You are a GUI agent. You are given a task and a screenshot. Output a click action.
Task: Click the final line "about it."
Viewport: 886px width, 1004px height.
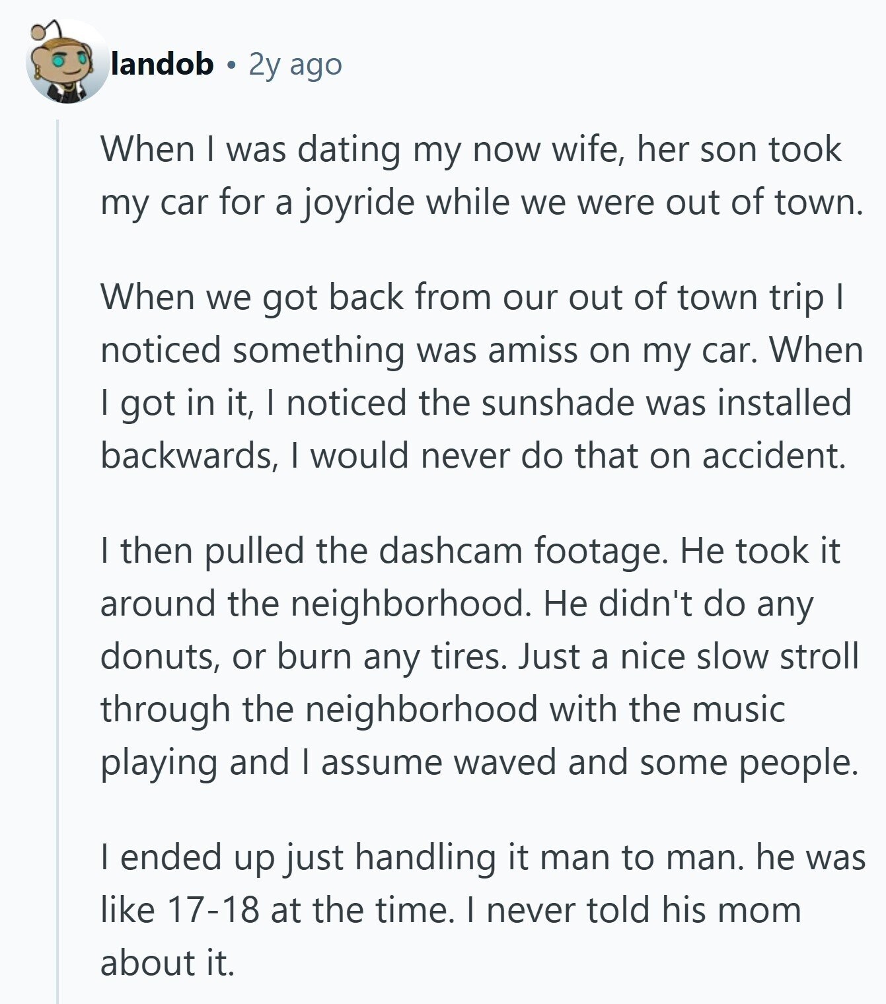(167, 962)
